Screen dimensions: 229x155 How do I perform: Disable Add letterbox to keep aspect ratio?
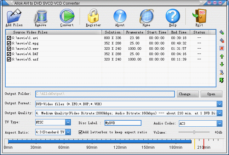[80, 132]
